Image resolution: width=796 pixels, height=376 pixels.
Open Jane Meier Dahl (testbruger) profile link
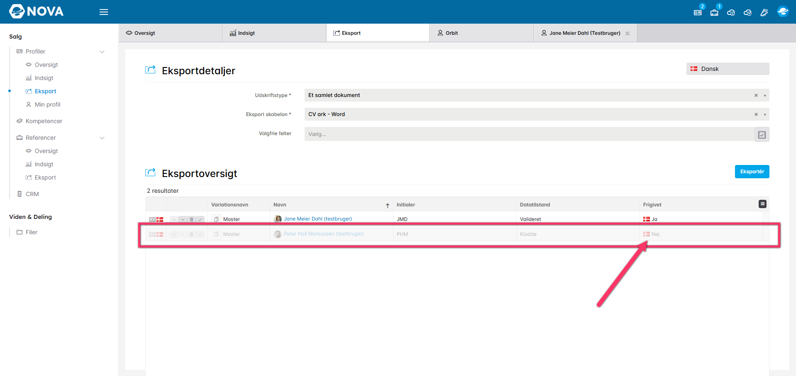(x=318, y=219)
